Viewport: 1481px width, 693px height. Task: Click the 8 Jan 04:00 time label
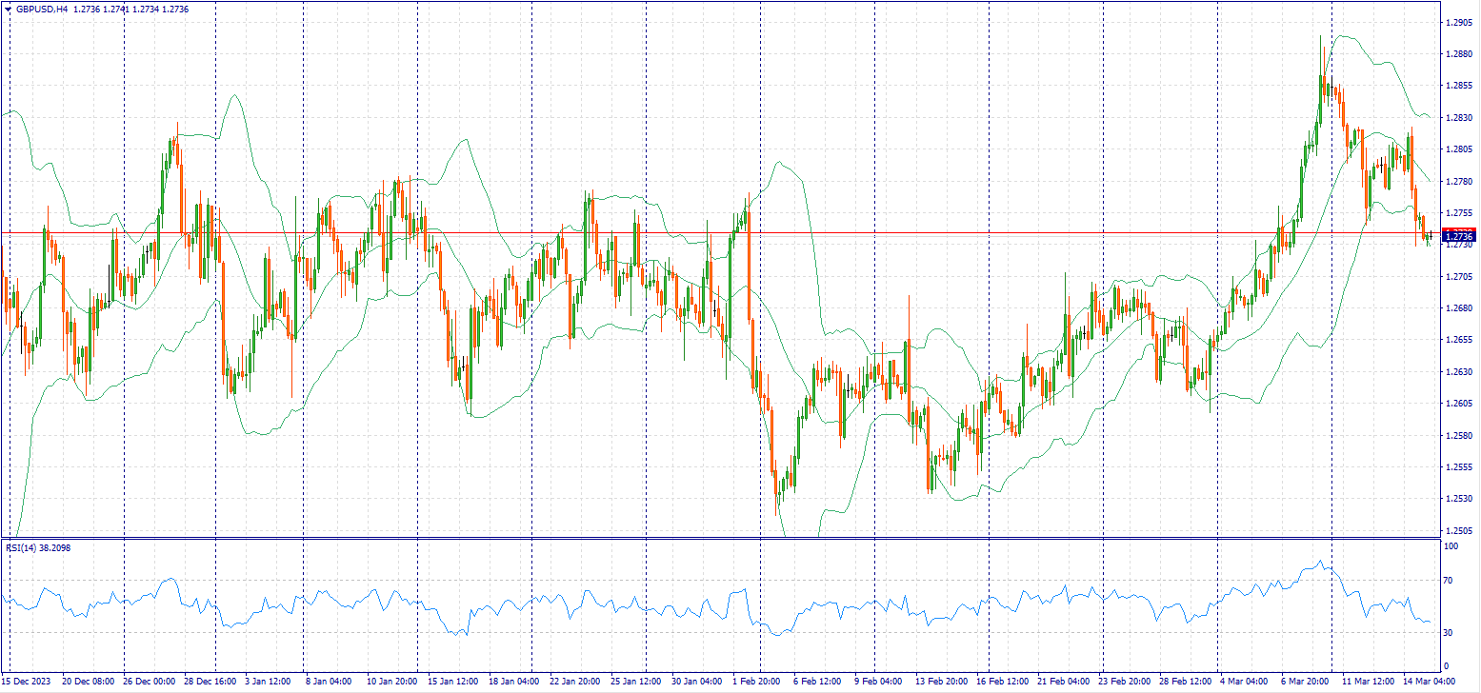tap(327, 682)
